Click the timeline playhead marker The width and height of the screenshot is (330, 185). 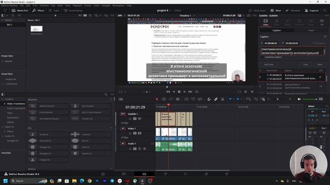point(169,105)
